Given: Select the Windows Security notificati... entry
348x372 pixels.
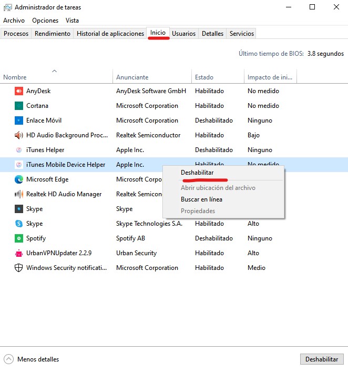Looking at the screenshot, I should click(66, 268).
